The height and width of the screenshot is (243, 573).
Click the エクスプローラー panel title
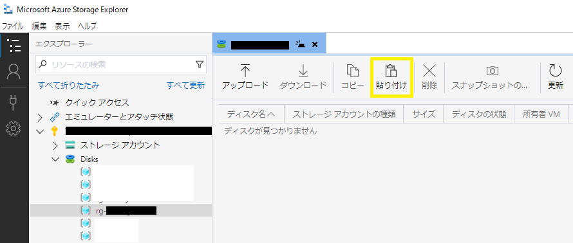[63, 44]
